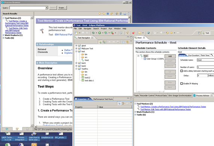Open Tool Mentor: Edit Tests link in Search Results
This screenshot has width=214, height=146.
click(16, 30)
